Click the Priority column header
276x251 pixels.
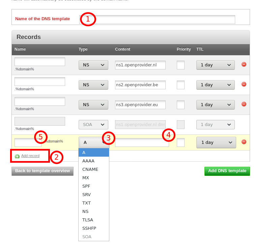[x=184, y=49]
